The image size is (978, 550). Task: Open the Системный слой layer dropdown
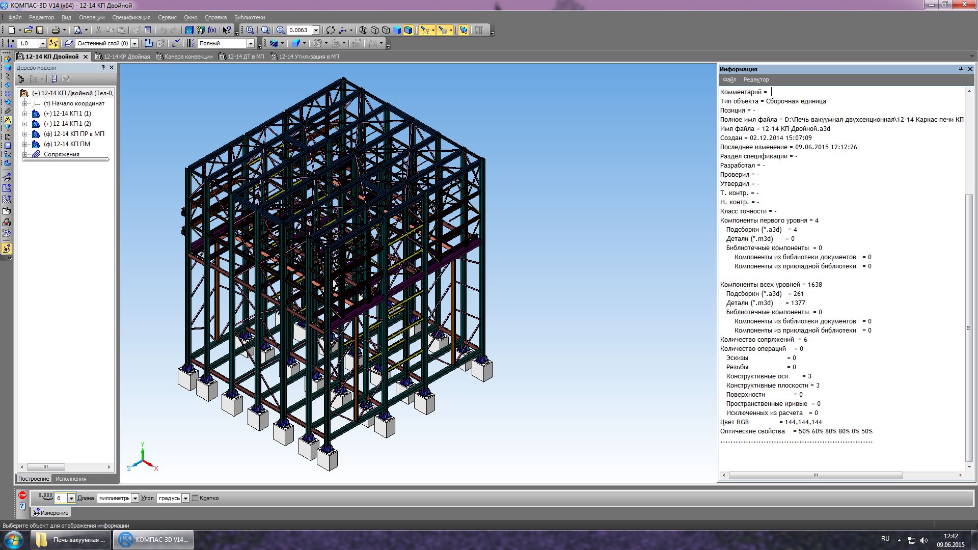coord(134,43)
